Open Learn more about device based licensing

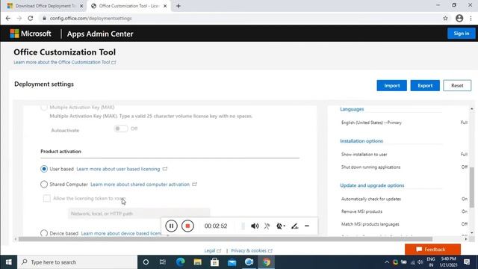tap(121, 233)
